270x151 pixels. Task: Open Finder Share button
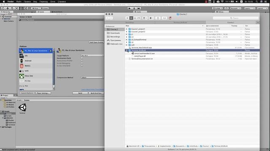[x=158, y=18]
